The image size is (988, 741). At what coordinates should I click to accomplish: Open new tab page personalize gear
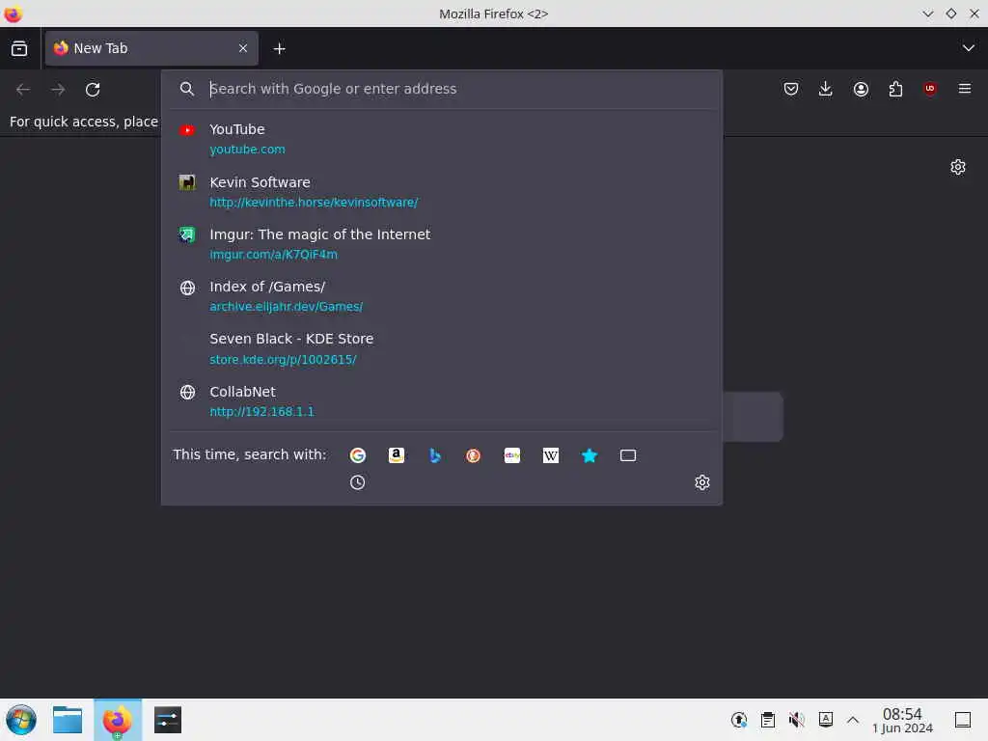coord(958,167)
